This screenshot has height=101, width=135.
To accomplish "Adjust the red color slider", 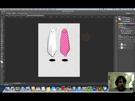I will 126,18.
